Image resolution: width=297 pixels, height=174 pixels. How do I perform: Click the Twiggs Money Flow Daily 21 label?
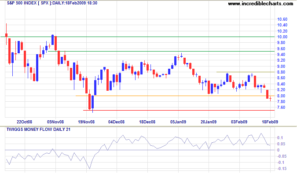point(38,130)
